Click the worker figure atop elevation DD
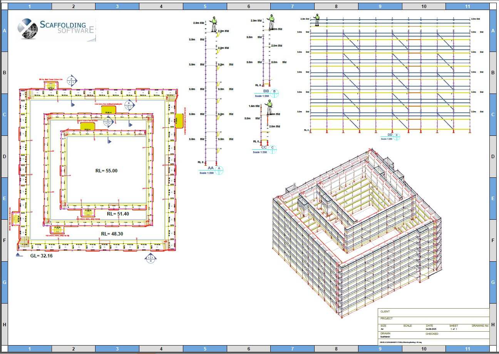The height and width of the screenshot is (354, 499). [317, 20]
